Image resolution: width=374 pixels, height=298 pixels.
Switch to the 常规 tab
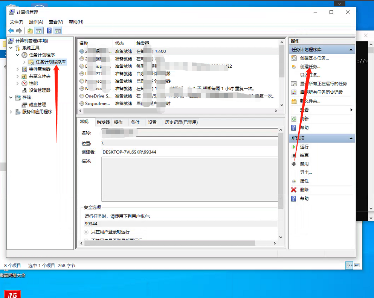[84, 122]
